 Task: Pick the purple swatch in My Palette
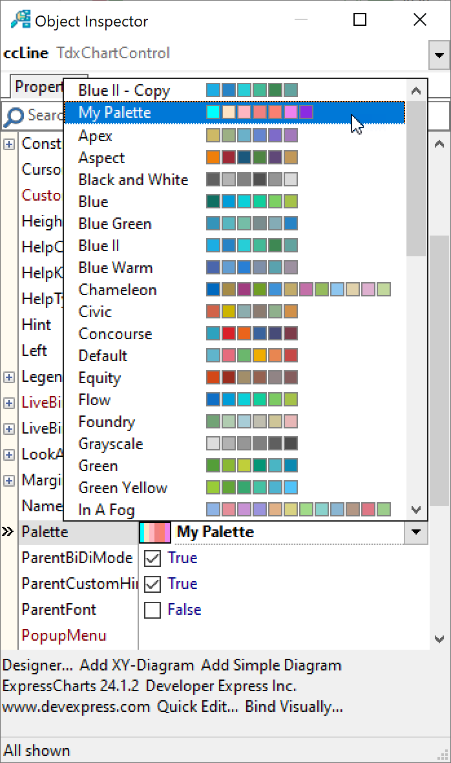pyautogui.click(x=306, y=113)
